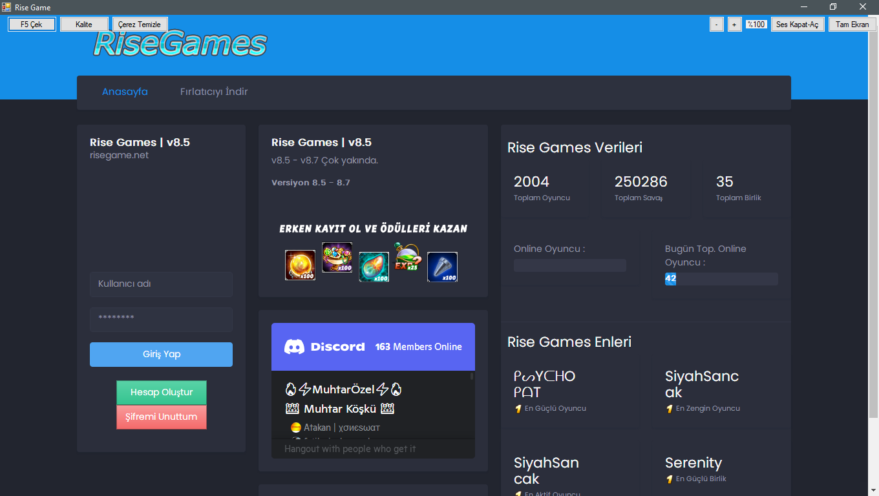Switch to full screen with Tam Ekran

click(x=853, y=25)
